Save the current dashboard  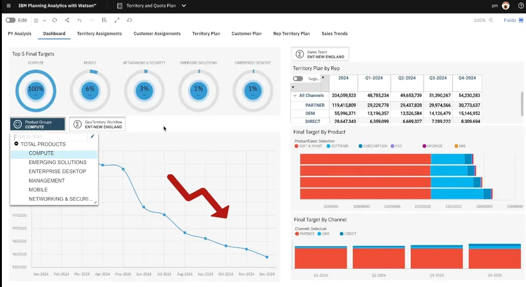coord(36,20)
